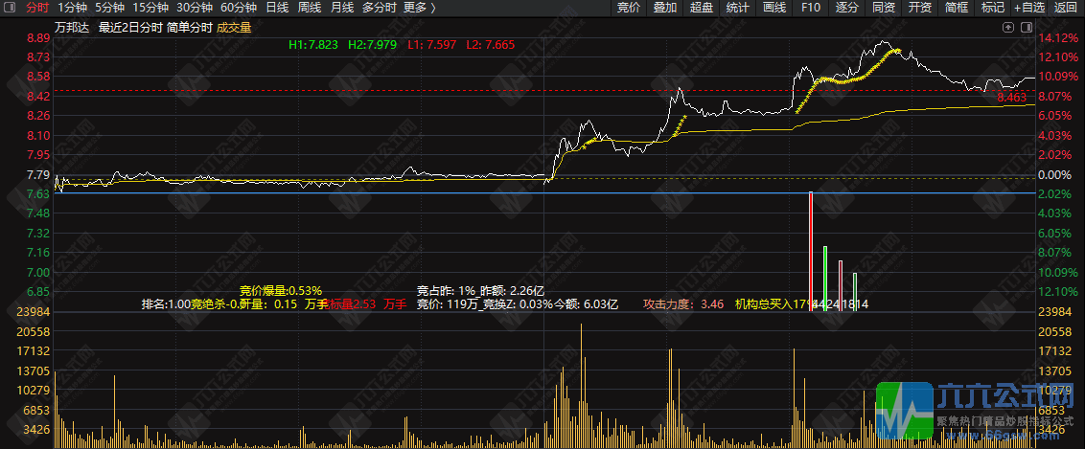Image resolution: width=1085 pixels, height=449 pixels.
Task: Click the 返回 back button
Action: click(1066, 9)
